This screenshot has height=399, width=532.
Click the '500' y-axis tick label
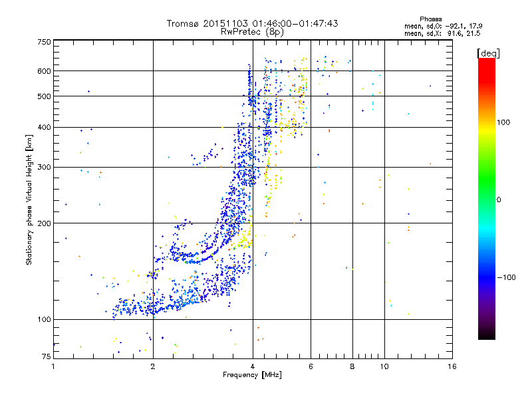pos(44,96)
